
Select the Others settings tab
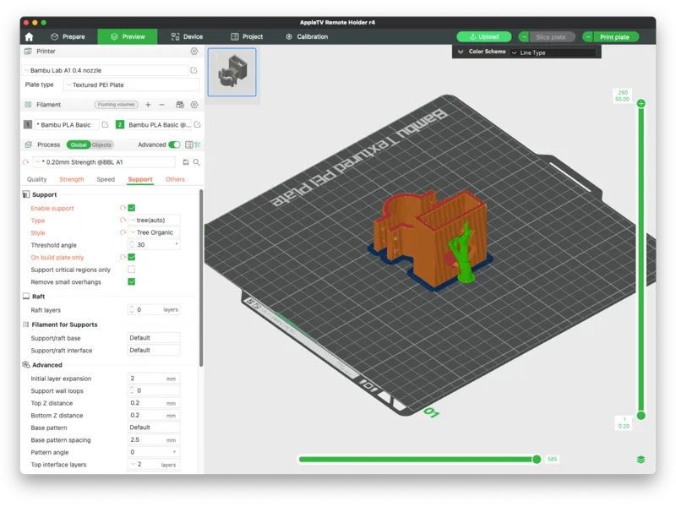point(175,179)
